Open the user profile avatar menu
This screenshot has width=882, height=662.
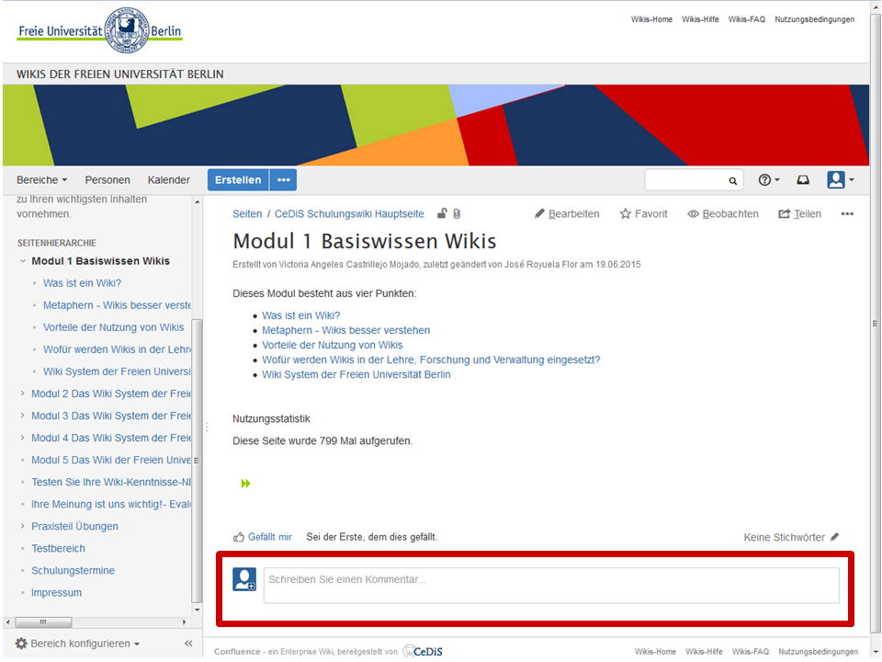[x=840, y=180]
